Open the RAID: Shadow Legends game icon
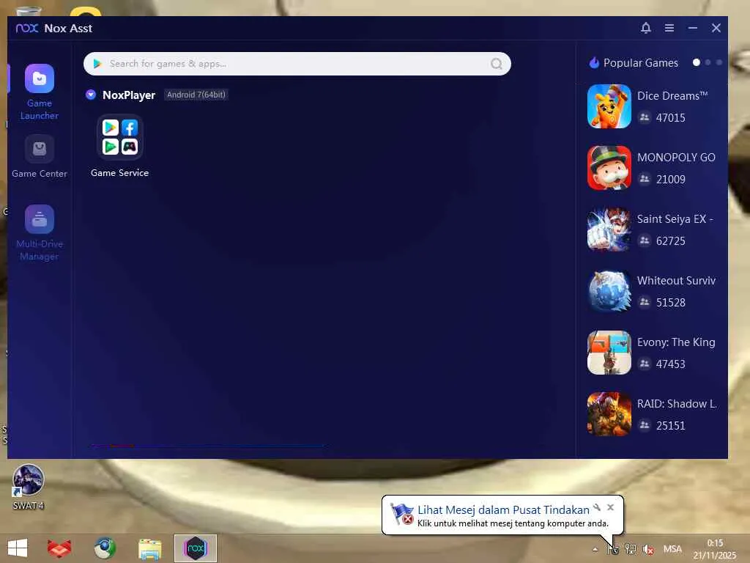Screen dimensions: 750x563 pos(609,414)
